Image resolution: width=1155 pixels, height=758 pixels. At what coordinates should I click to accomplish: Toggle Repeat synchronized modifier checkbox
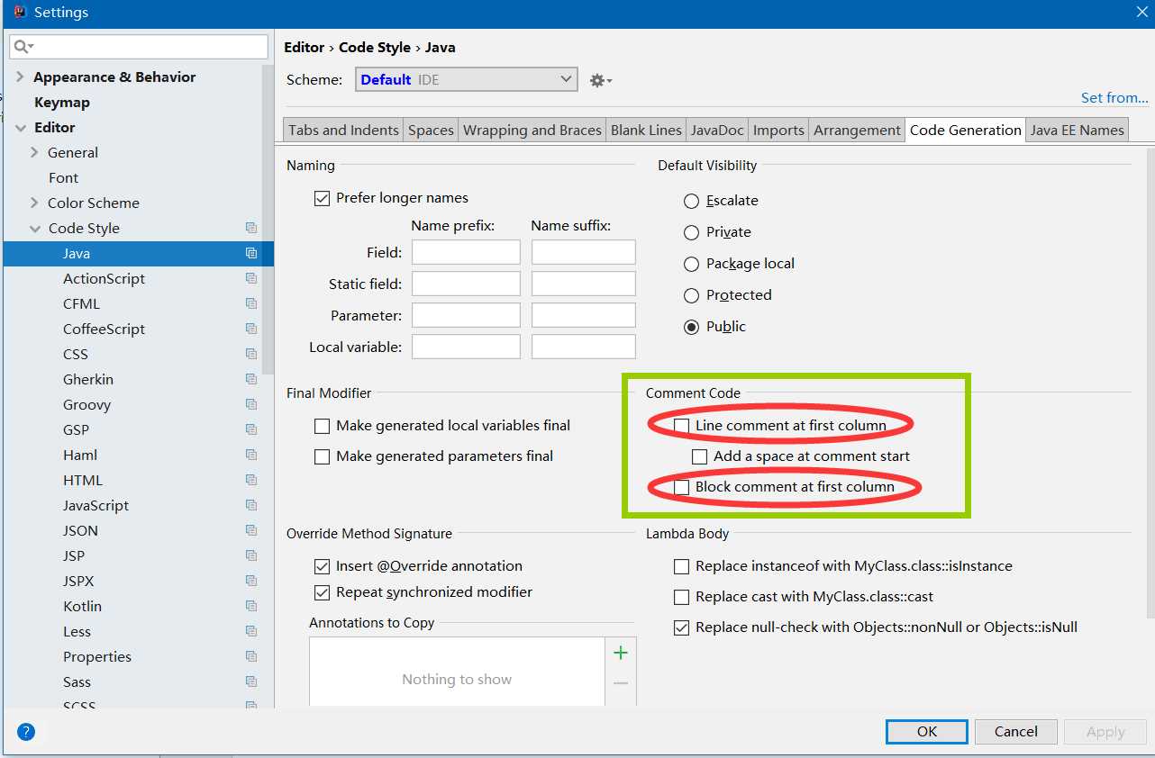coord(322,592)
